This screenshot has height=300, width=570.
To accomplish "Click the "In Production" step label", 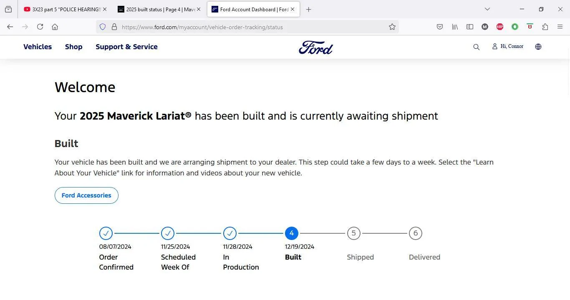I will [x=241, y=262].
